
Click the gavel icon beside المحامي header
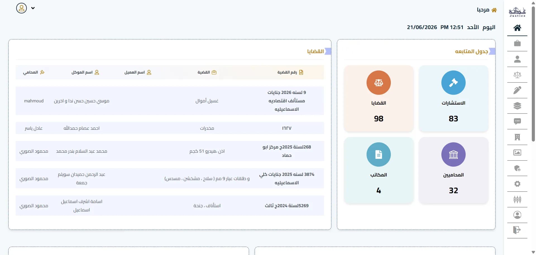(x=42, y=72)
